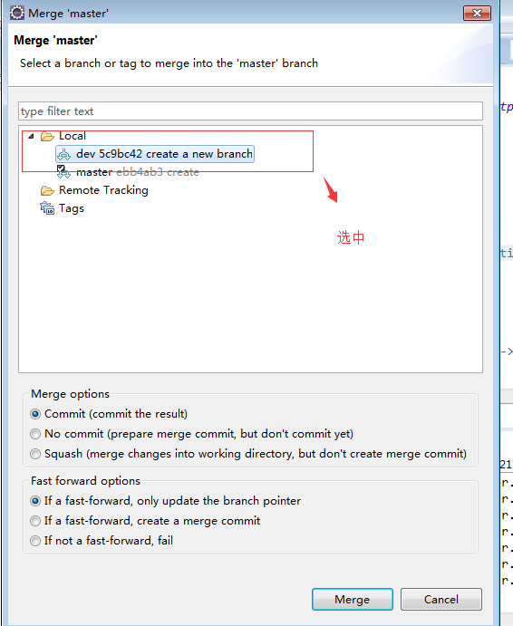Screen dimensions: 513x626
Task: Click the Local folder icon
Action: (x=47, y=137)
